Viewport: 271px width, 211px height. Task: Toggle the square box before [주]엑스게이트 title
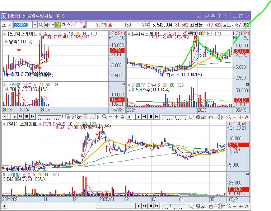(129, 33)
